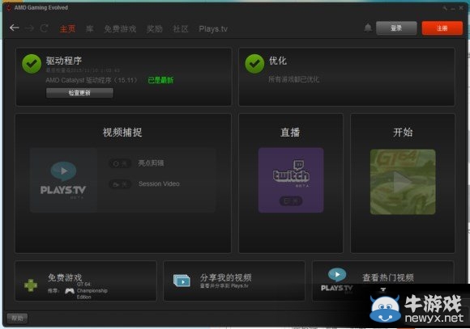Viewport: 470px width, 329px height.
Task: Toggle the Session Video recording switch
Action: tap(120, 184)
